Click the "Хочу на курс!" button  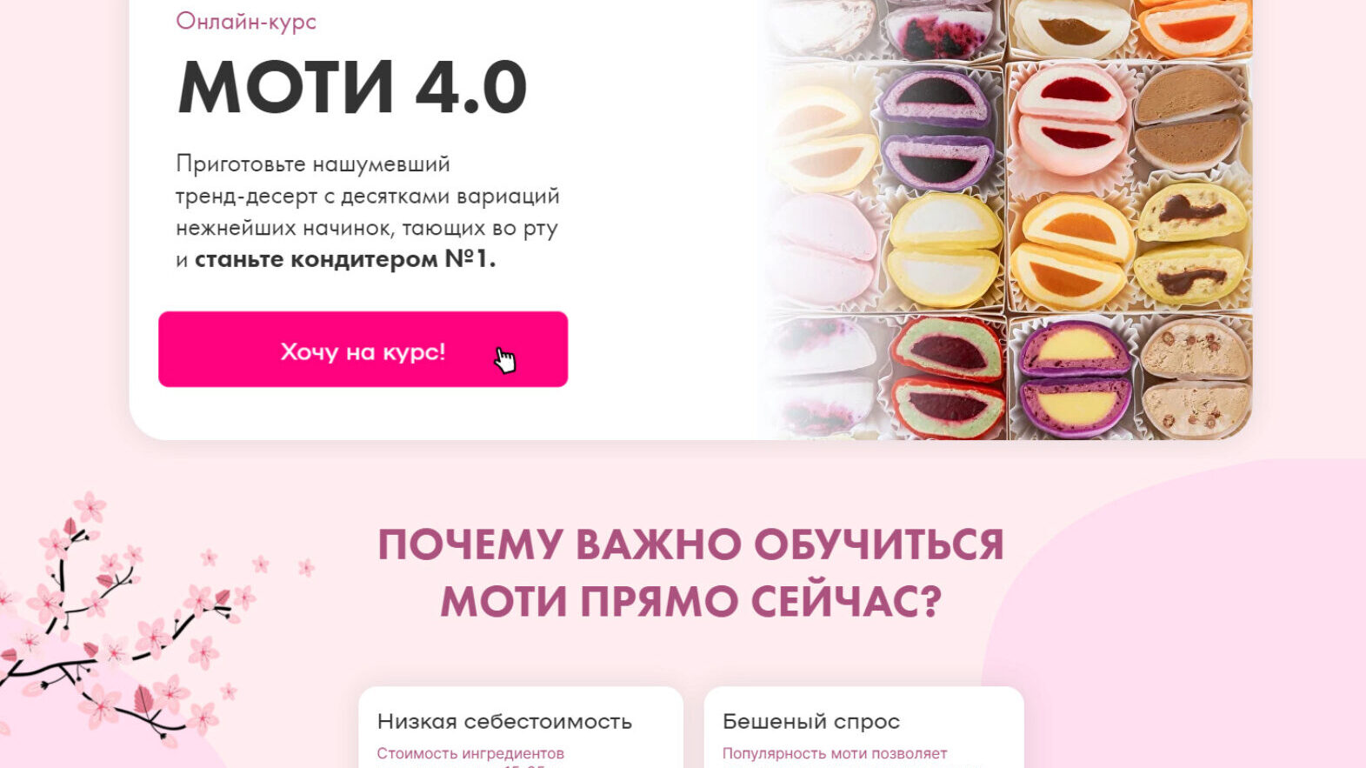363,350
